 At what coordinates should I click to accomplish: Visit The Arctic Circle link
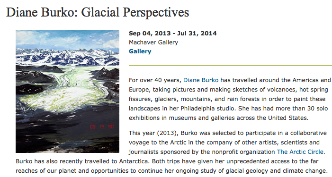[300, 152]
